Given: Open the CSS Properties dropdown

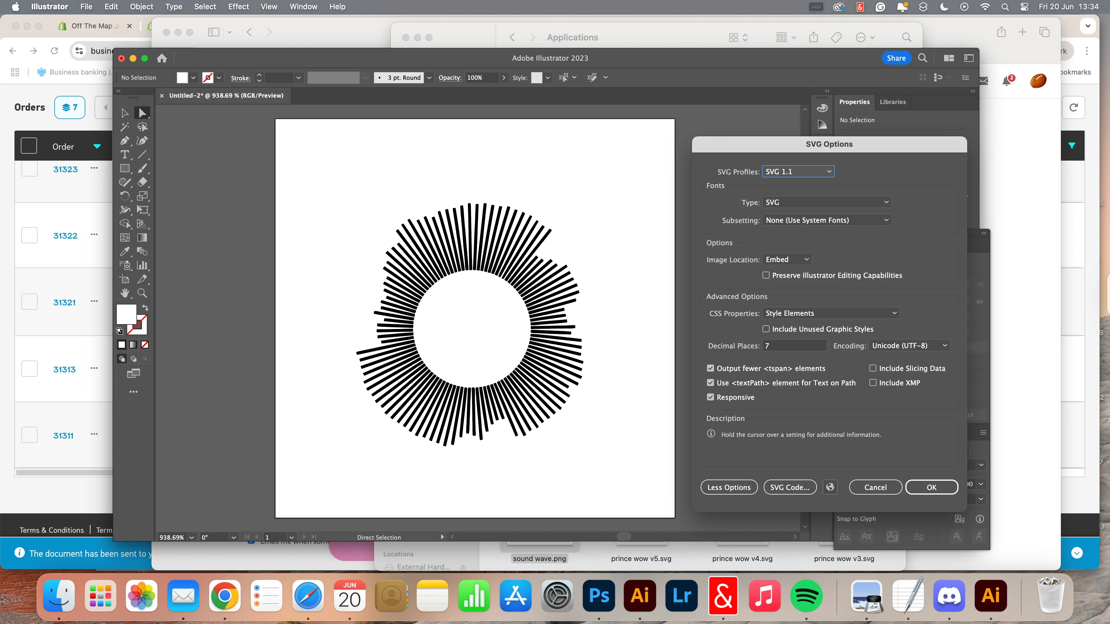Looking at the screenshot, I should click(x=830, y=313).
